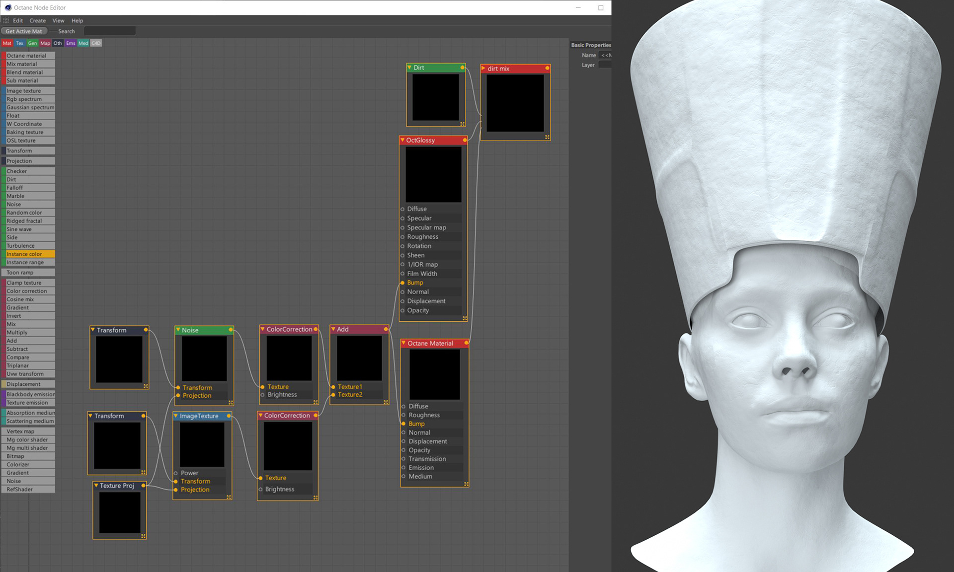Toggle the Oth filter tab

pyautogui.click(x=58, y=43)
